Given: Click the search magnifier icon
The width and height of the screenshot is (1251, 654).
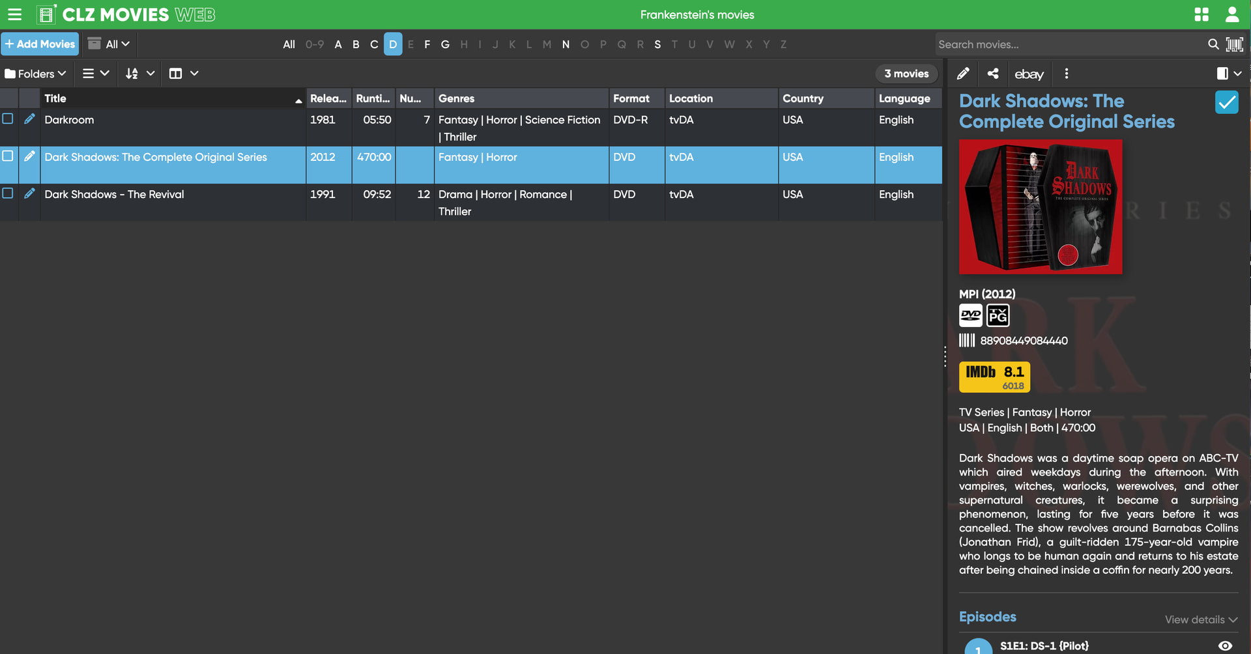Looking at the screenshot, I should click(x=1213, y=44).
